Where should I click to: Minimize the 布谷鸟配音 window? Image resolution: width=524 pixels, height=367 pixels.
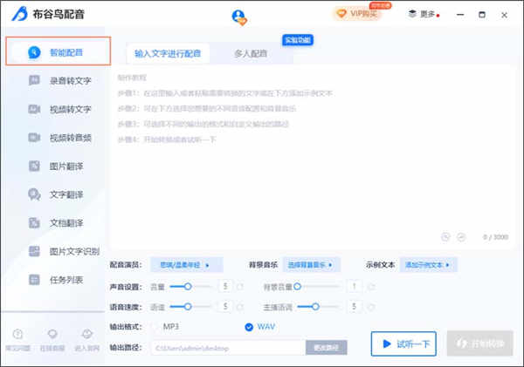pos(460,15)
